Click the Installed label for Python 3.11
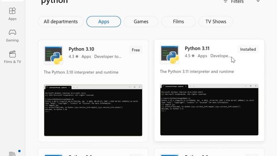 click(x=248, y=49)
